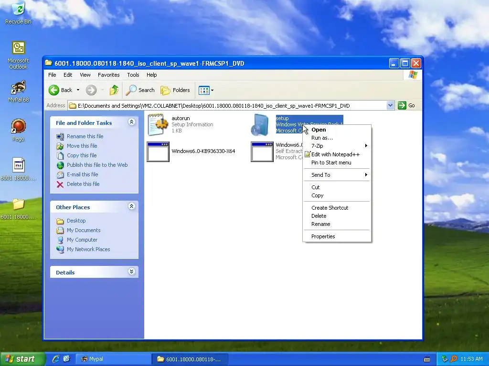Select the MyPal 68 desktop shortcut
This screenshot has width=489, height=366.
tap(19, 91)
